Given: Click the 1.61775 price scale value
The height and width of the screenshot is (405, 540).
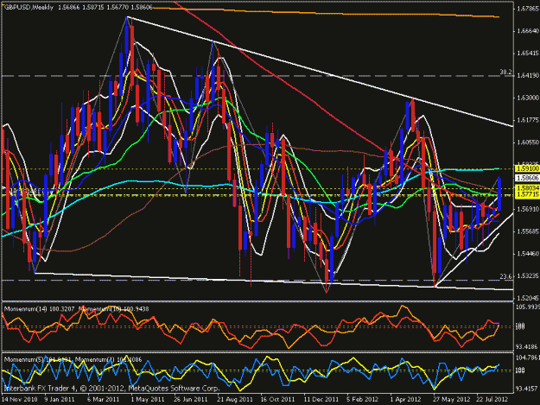Looking at the screenshot, I should click(528, 120).
